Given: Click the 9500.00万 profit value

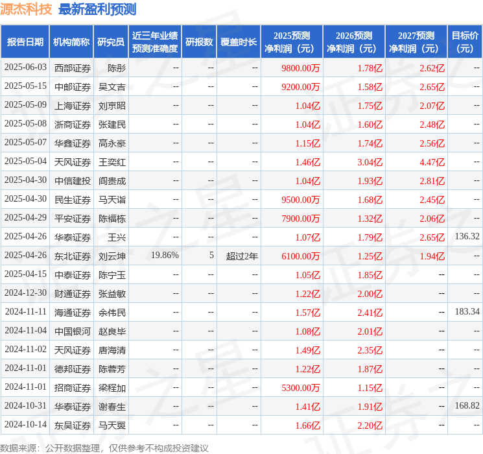Looking at the screenshot, I should pyautogui.click(x=300, y=200).
